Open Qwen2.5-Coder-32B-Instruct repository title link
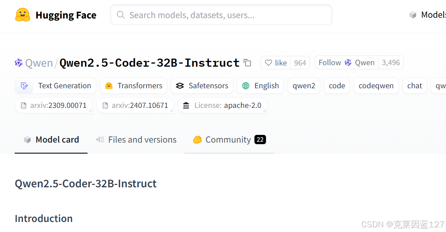 click(149, 63)
